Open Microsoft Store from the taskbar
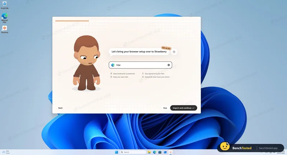 tap(160, 152)
